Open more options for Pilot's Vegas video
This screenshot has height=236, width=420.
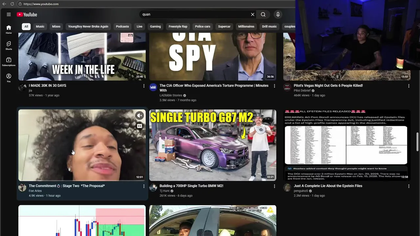click(409, 86)
